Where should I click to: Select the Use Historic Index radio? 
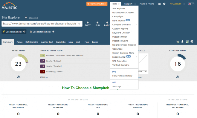click(54, 32)
